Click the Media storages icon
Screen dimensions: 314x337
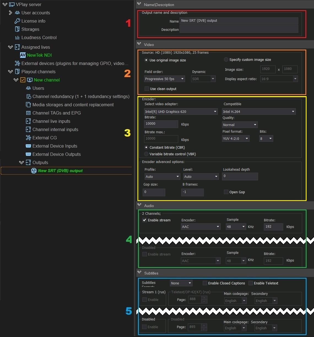pyautogui.click(x=28, y=105)
